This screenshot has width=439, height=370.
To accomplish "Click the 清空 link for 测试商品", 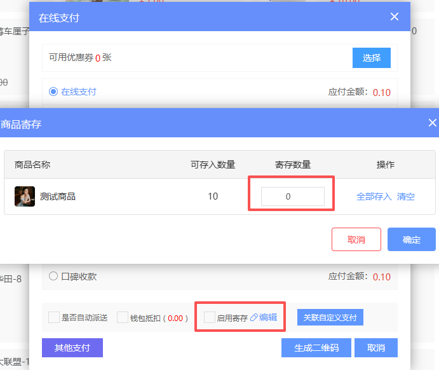I will [406, 196].
